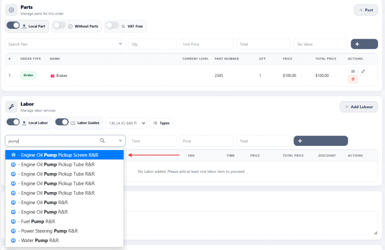
Task: Click the pencil edit icon for Brakes
Action: coord(363,71)
